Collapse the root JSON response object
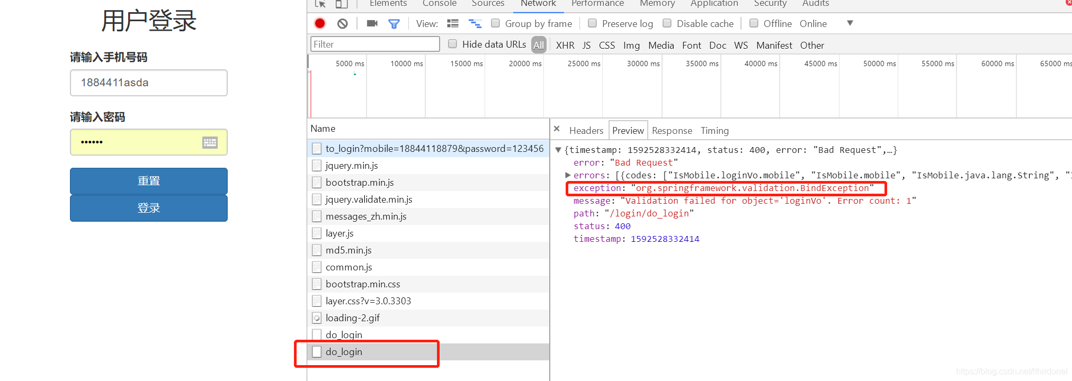1072x381 pixels. click(x=558, y=150)
